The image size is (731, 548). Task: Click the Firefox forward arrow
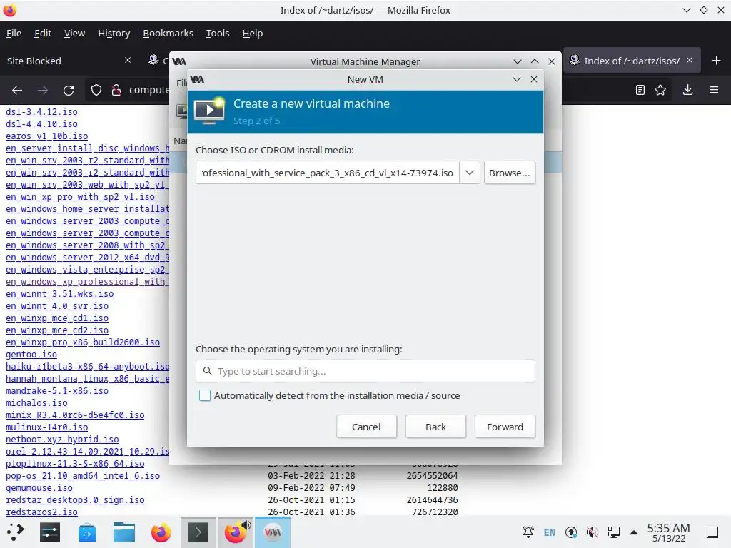pyautogui.click(x=42, y=90)
